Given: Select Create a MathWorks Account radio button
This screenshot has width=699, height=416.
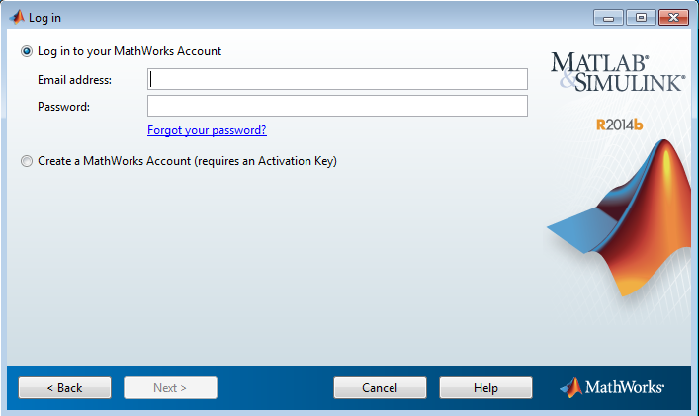Looking at the screenshot, I should tap(27, 161).
